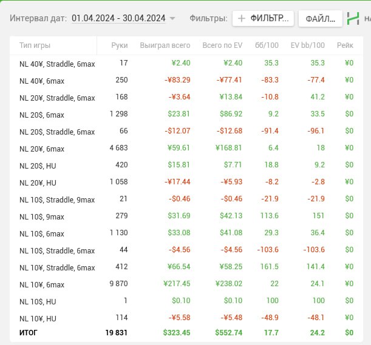Select row NL 10$, HU
The width and height of the screenshot is (371, 345).
pyautogui.click(x=186, y=301)
